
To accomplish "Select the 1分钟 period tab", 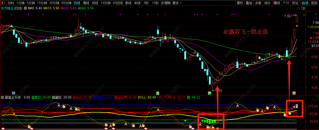I will coord(20,3).
